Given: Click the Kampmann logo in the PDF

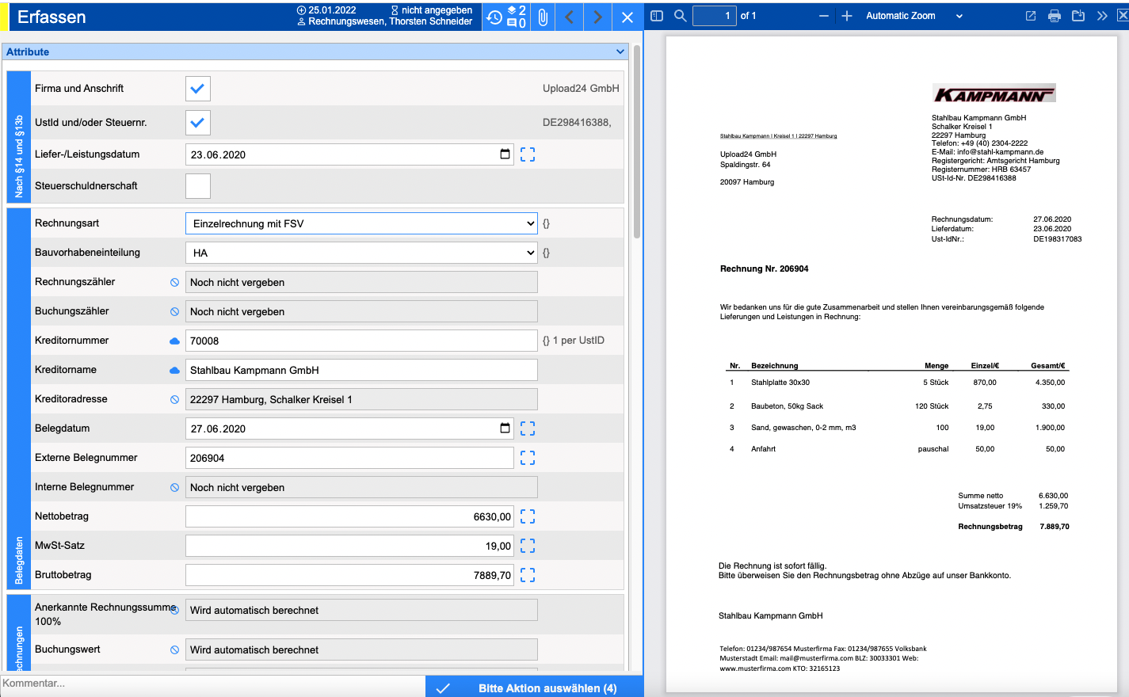Looking at the screenshot, I should [994, 95].
